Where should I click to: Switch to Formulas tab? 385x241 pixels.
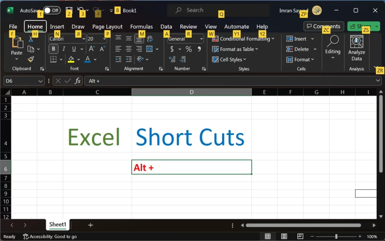[x=141, y=26]
